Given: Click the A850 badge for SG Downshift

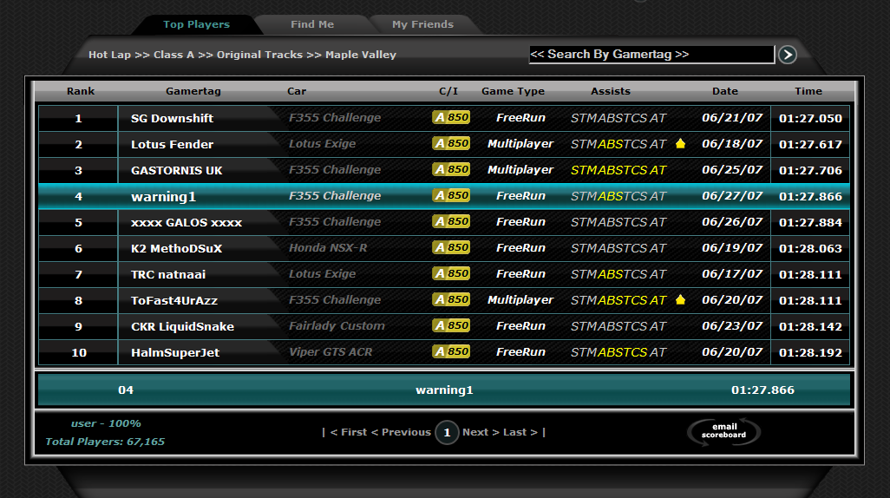Looking at the screenshot, I should 451,118.
